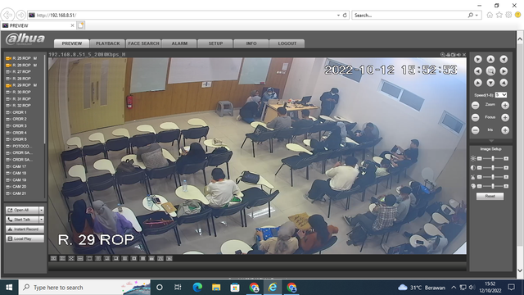Click the contrast slider handle

[493, 167]
